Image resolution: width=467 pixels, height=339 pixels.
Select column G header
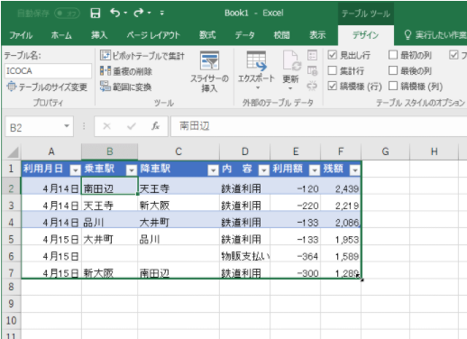(385, 151)
